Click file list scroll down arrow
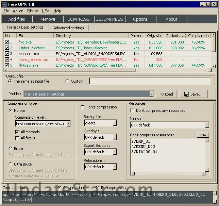Viewport: 219px width, 206px height. [x=214, y=67]
